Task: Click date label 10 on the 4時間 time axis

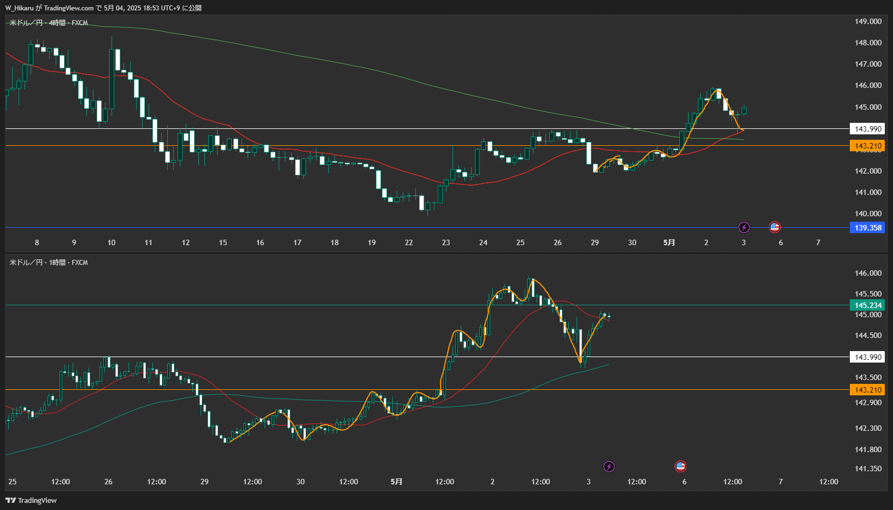Action: click(111, 242)
